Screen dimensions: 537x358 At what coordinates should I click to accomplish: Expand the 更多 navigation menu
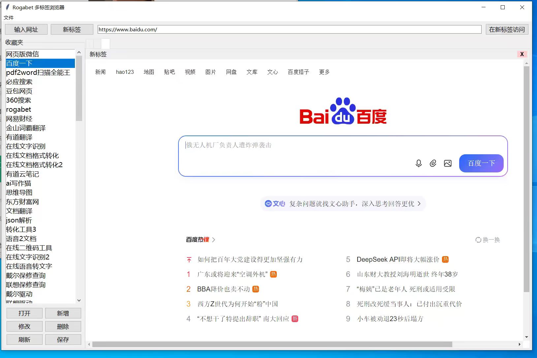point(324,72)
